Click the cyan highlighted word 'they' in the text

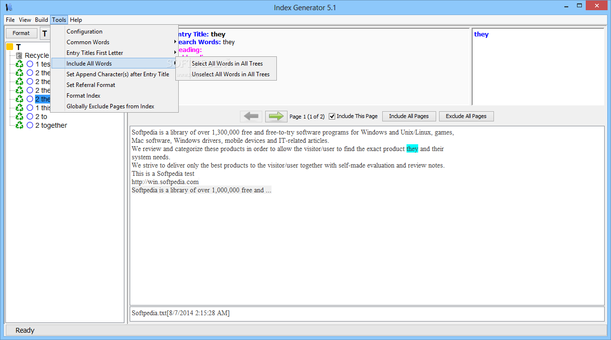(412, 149)
